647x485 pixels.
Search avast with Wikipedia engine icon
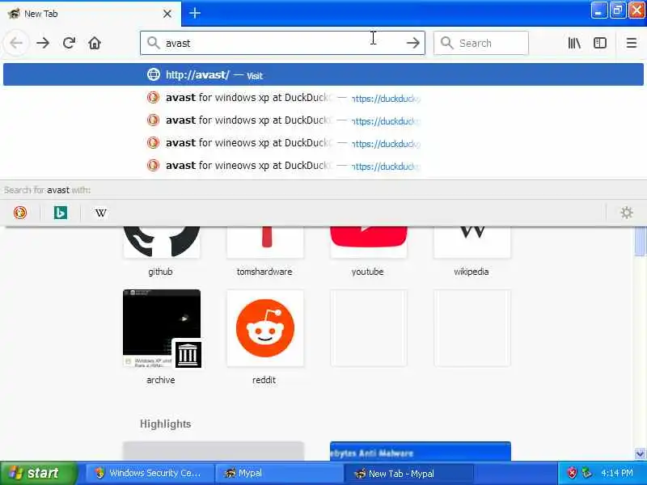click(100, 213)
